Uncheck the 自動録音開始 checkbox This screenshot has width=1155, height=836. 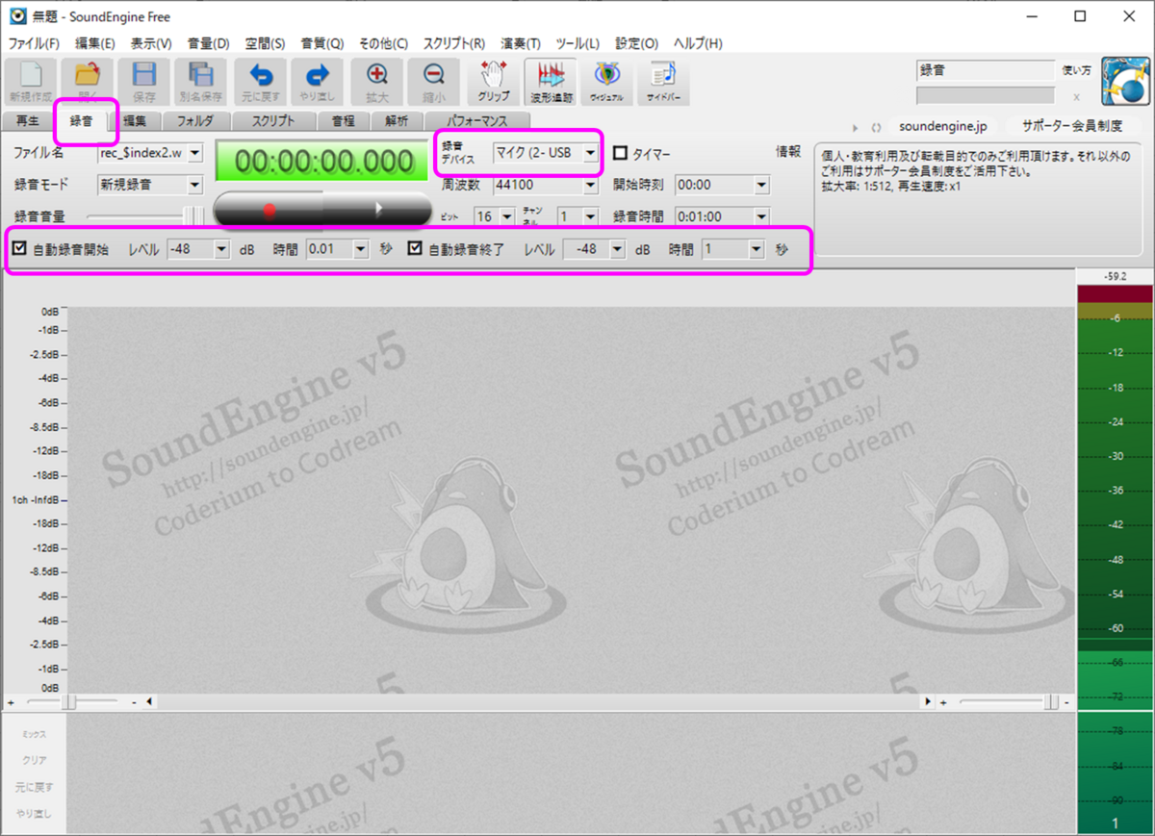(19, 249)
